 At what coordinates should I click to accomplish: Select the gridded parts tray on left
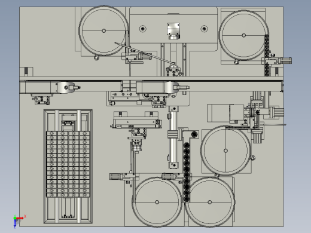pos(68,164)
